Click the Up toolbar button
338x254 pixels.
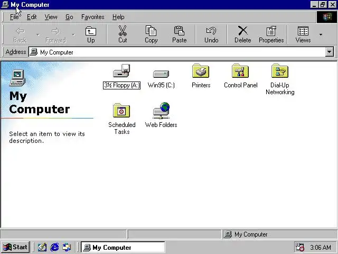[x=91, y=34]
